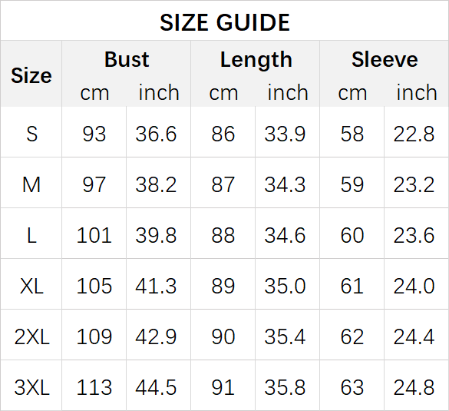Image resolution: width=449 pixels, height=411 pixels.
Task: Select the 3XL size row label
Action: (31, 387)
